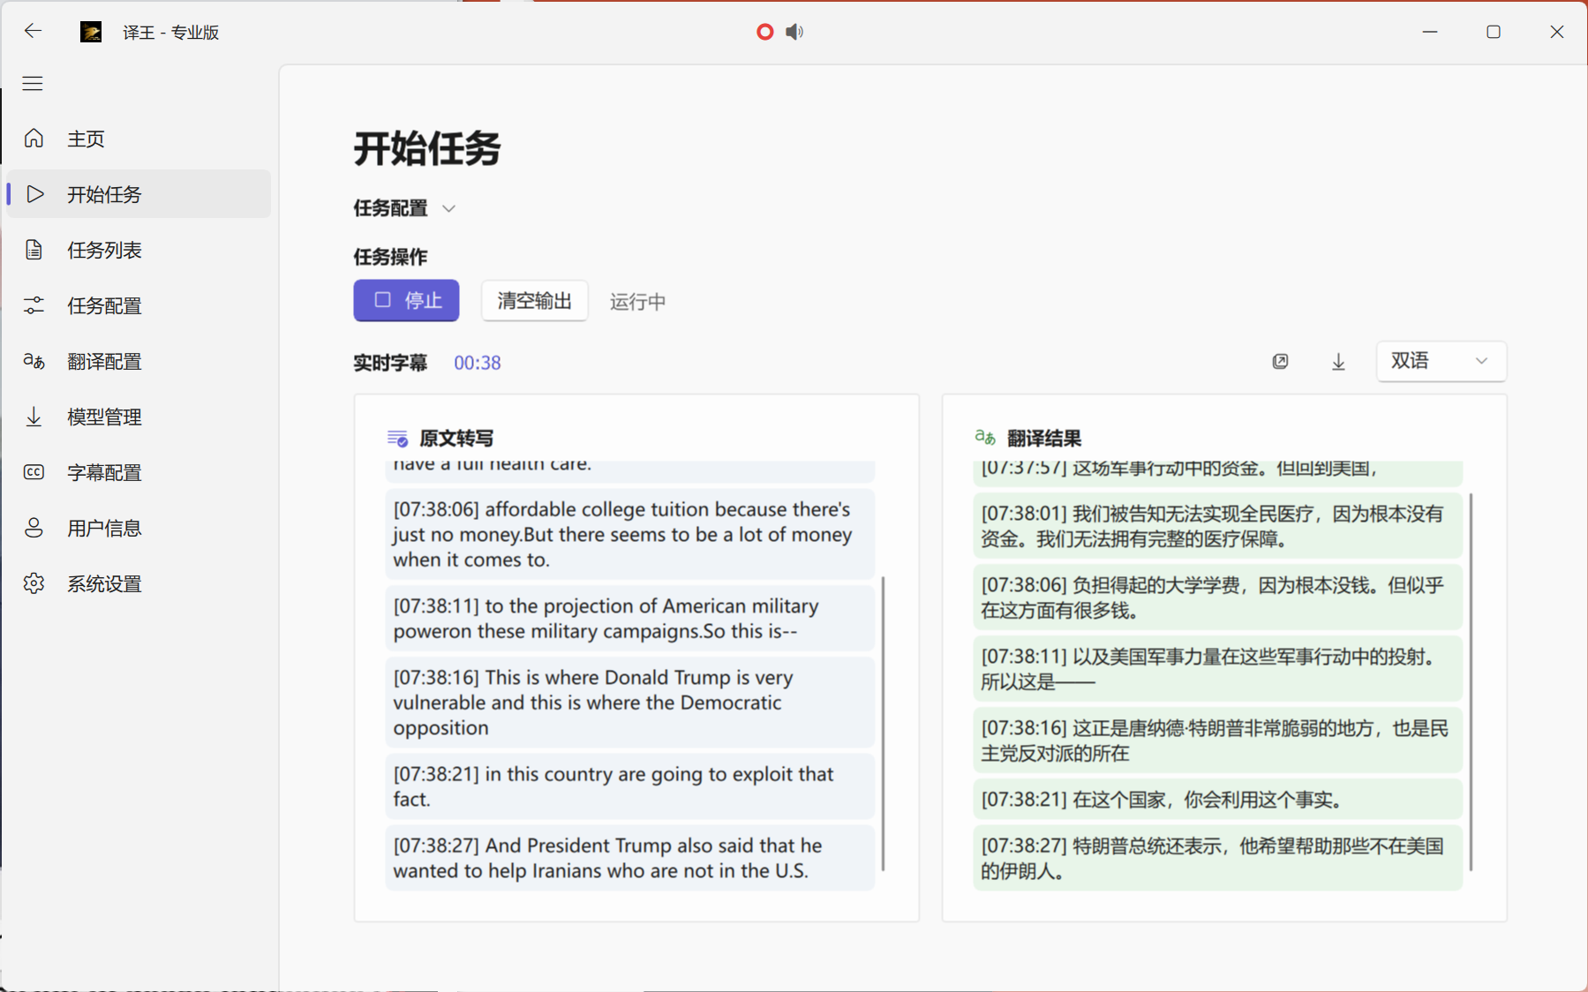Go to 任务配置 sidebar item
The image size is (1588, 992).
(x=104, y=305)
